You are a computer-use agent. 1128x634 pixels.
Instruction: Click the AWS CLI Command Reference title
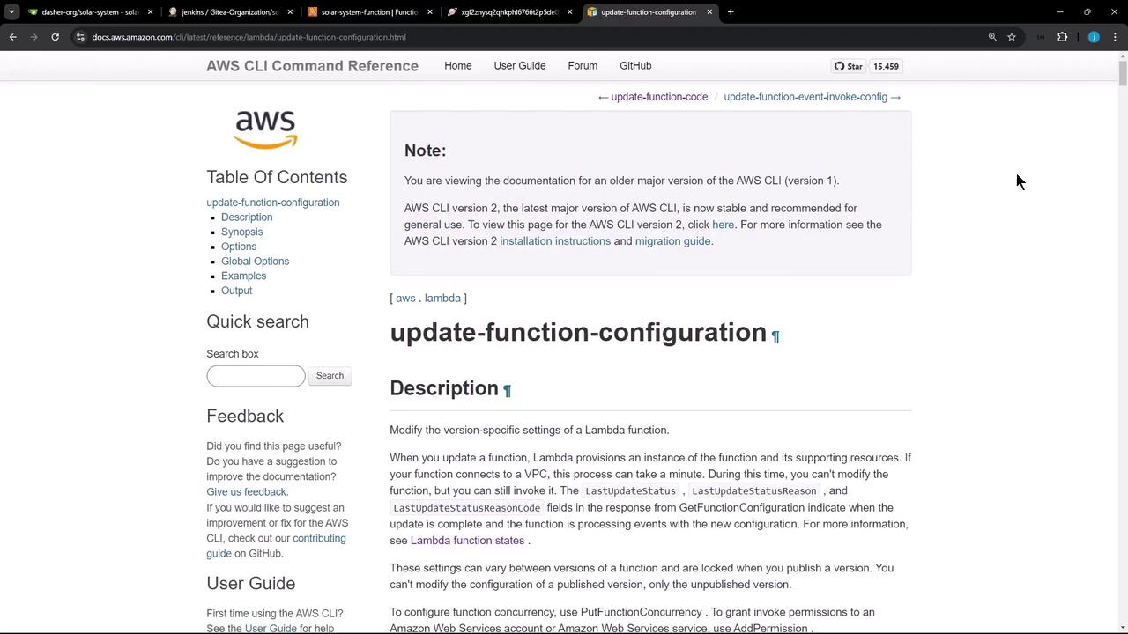pos(312,66)
